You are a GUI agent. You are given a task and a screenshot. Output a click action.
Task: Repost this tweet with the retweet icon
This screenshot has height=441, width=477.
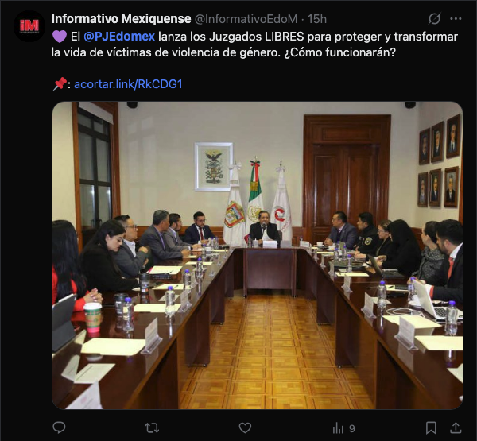[152, 428]
